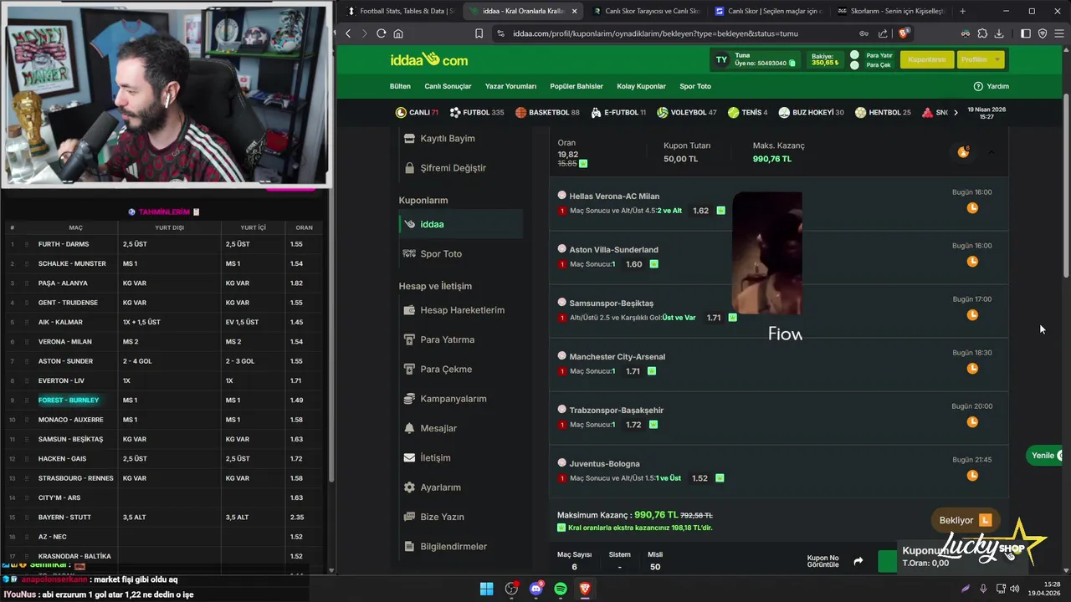Open the Kolay Kuponlar menu item
The height and width of the screenshot is (602, 1071).
click(x=641, y=86)
